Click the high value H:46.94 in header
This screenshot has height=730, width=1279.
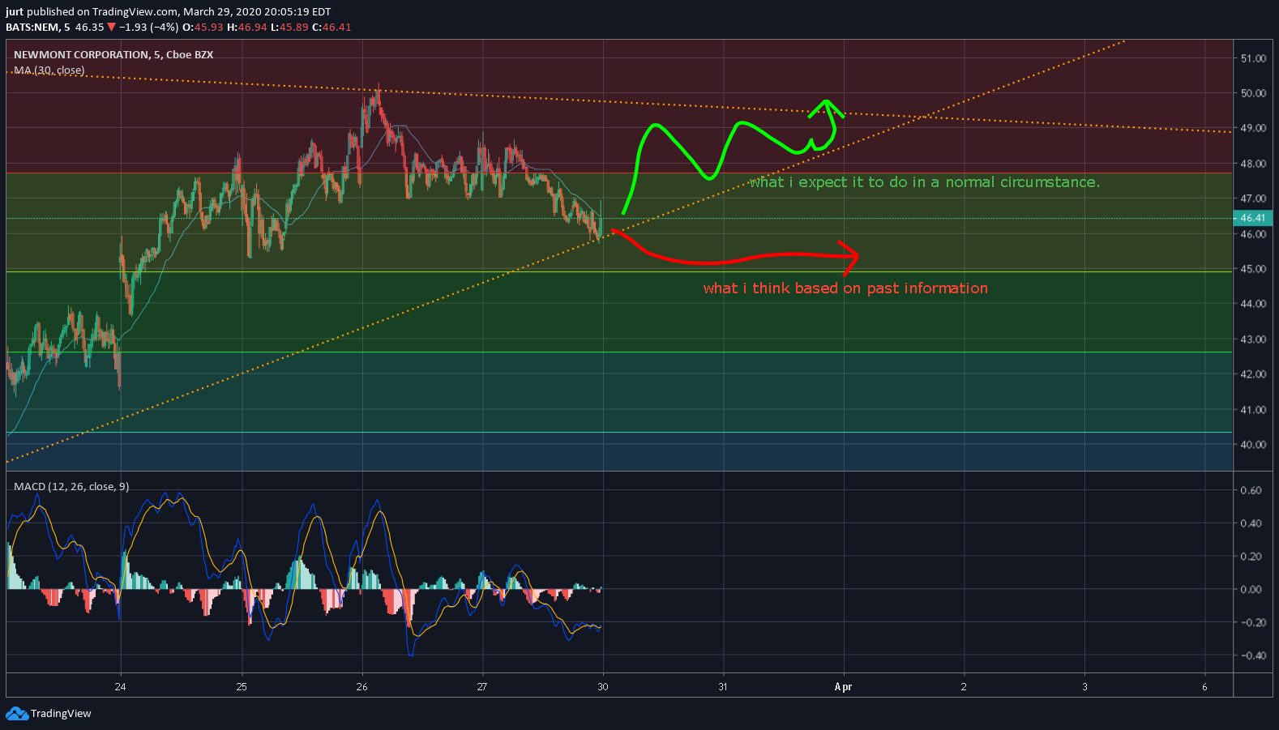point(246,27)
